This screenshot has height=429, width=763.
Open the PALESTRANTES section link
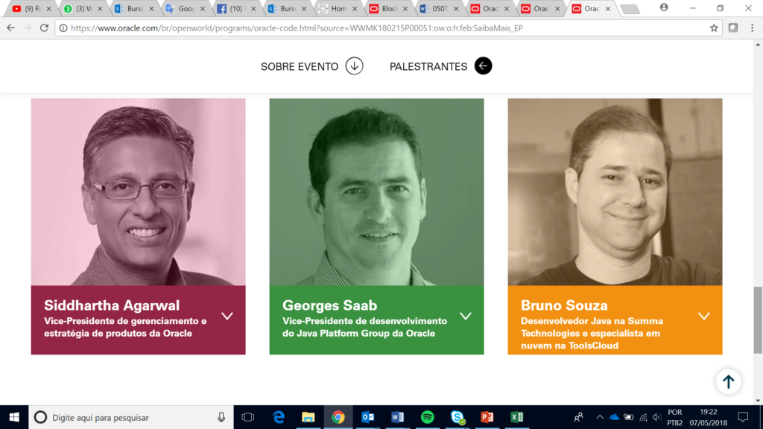click(x=428, y=66)
